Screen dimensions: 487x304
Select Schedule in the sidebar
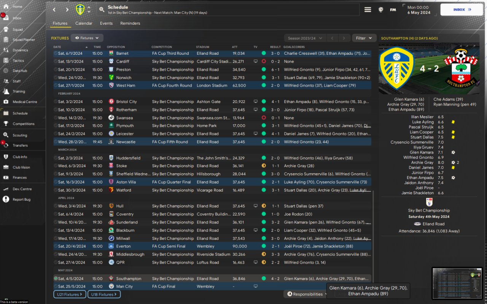20,113
